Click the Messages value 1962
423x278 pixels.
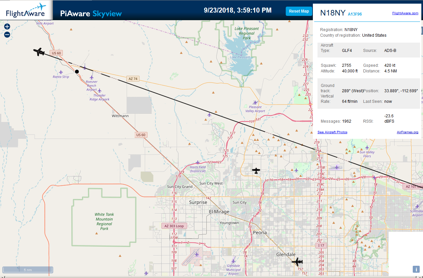[347, 121]
